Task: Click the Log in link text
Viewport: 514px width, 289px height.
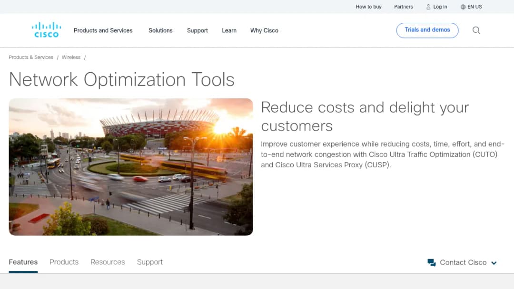Action: click(x=440, y=7)
